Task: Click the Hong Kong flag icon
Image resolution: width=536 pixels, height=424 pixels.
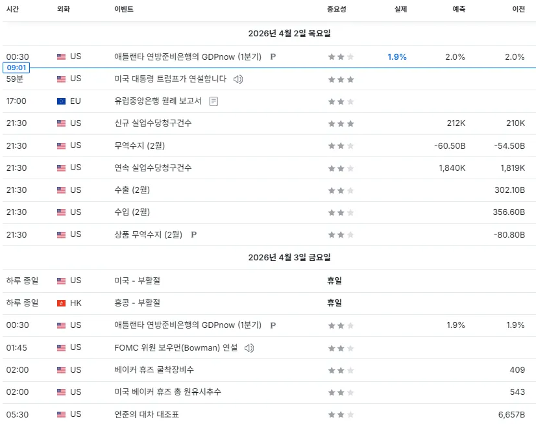Action: click(61, 303)
